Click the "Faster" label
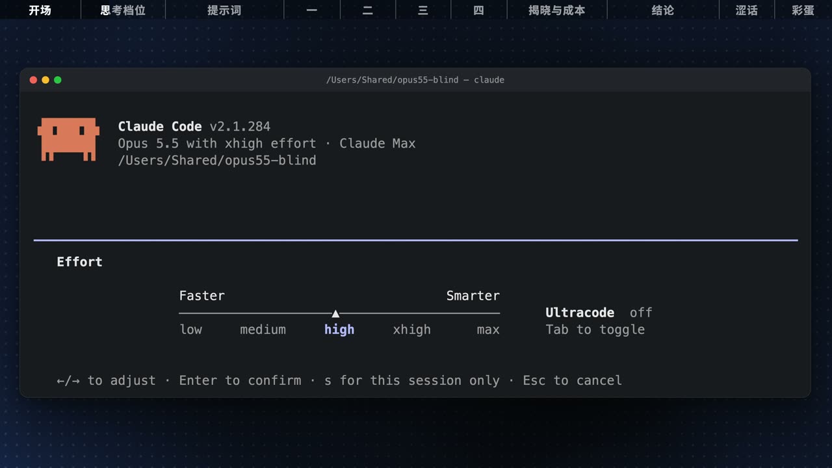 [x=202, y=296]
